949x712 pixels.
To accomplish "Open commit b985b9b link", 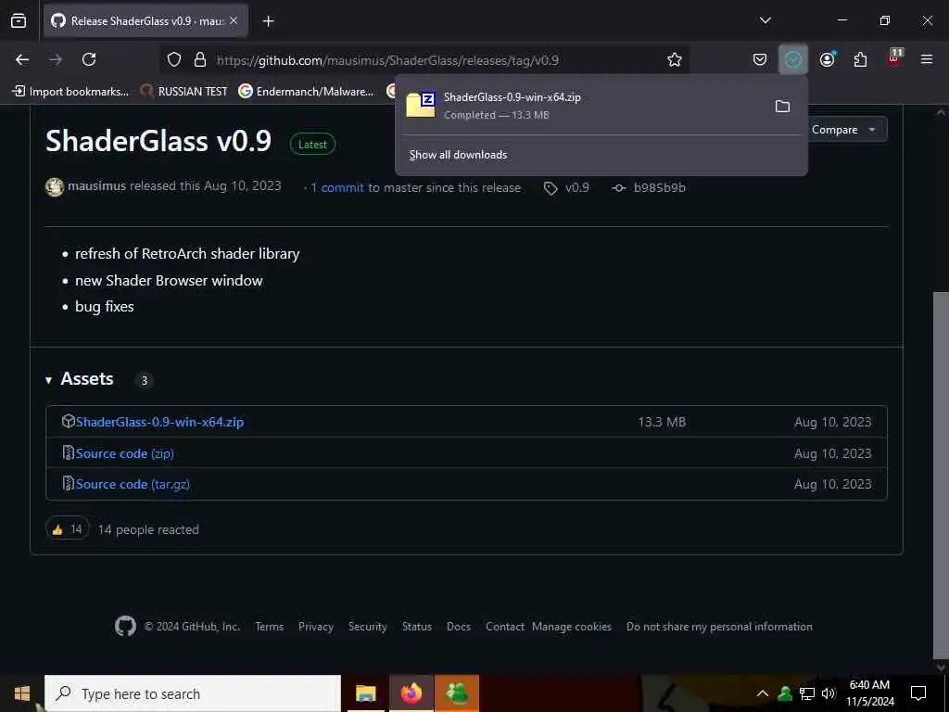I will point(649,187).
